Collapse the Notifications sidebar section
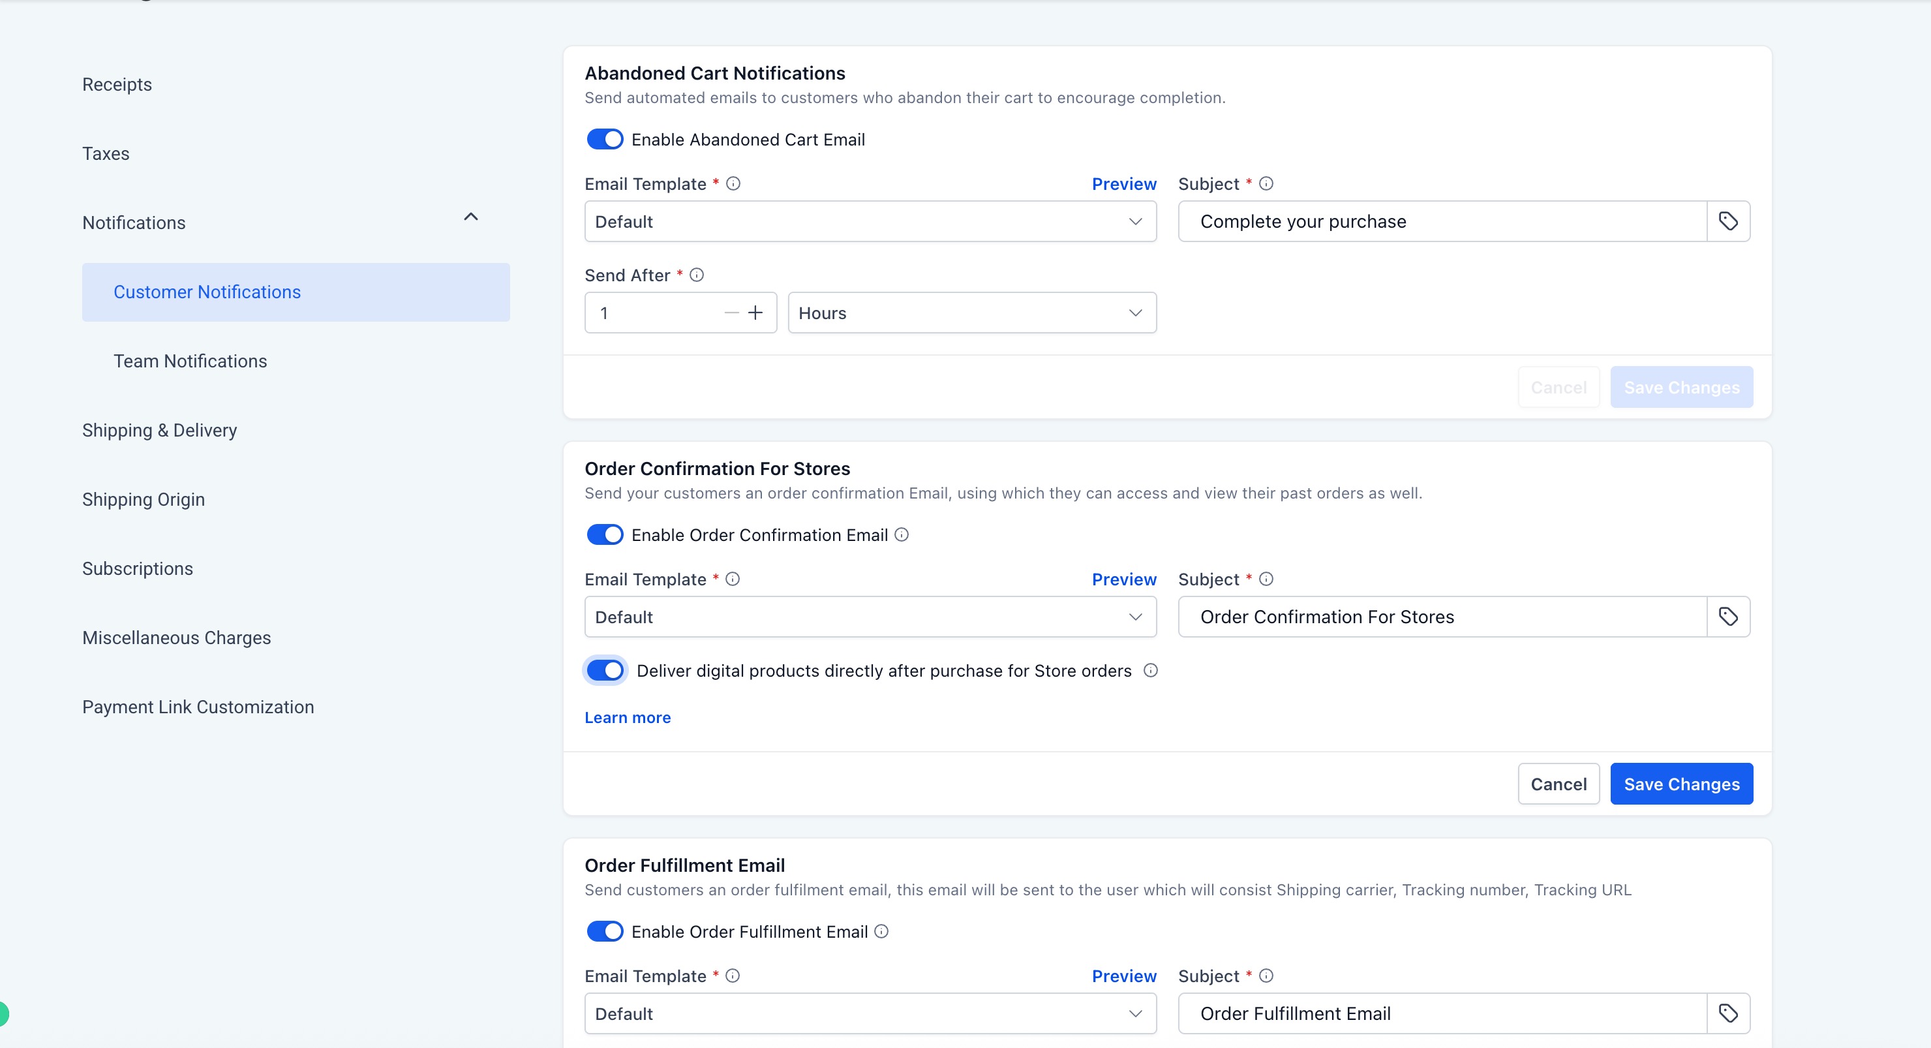Image resolution: width=1931 pixels, height=1048 pixels. [471, 217]
